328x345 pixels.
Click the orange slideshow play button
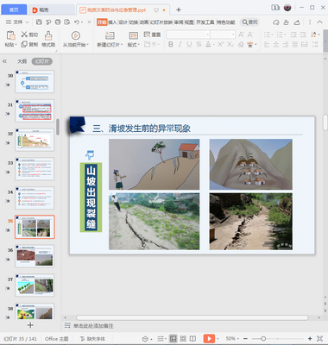coord(209,338)
